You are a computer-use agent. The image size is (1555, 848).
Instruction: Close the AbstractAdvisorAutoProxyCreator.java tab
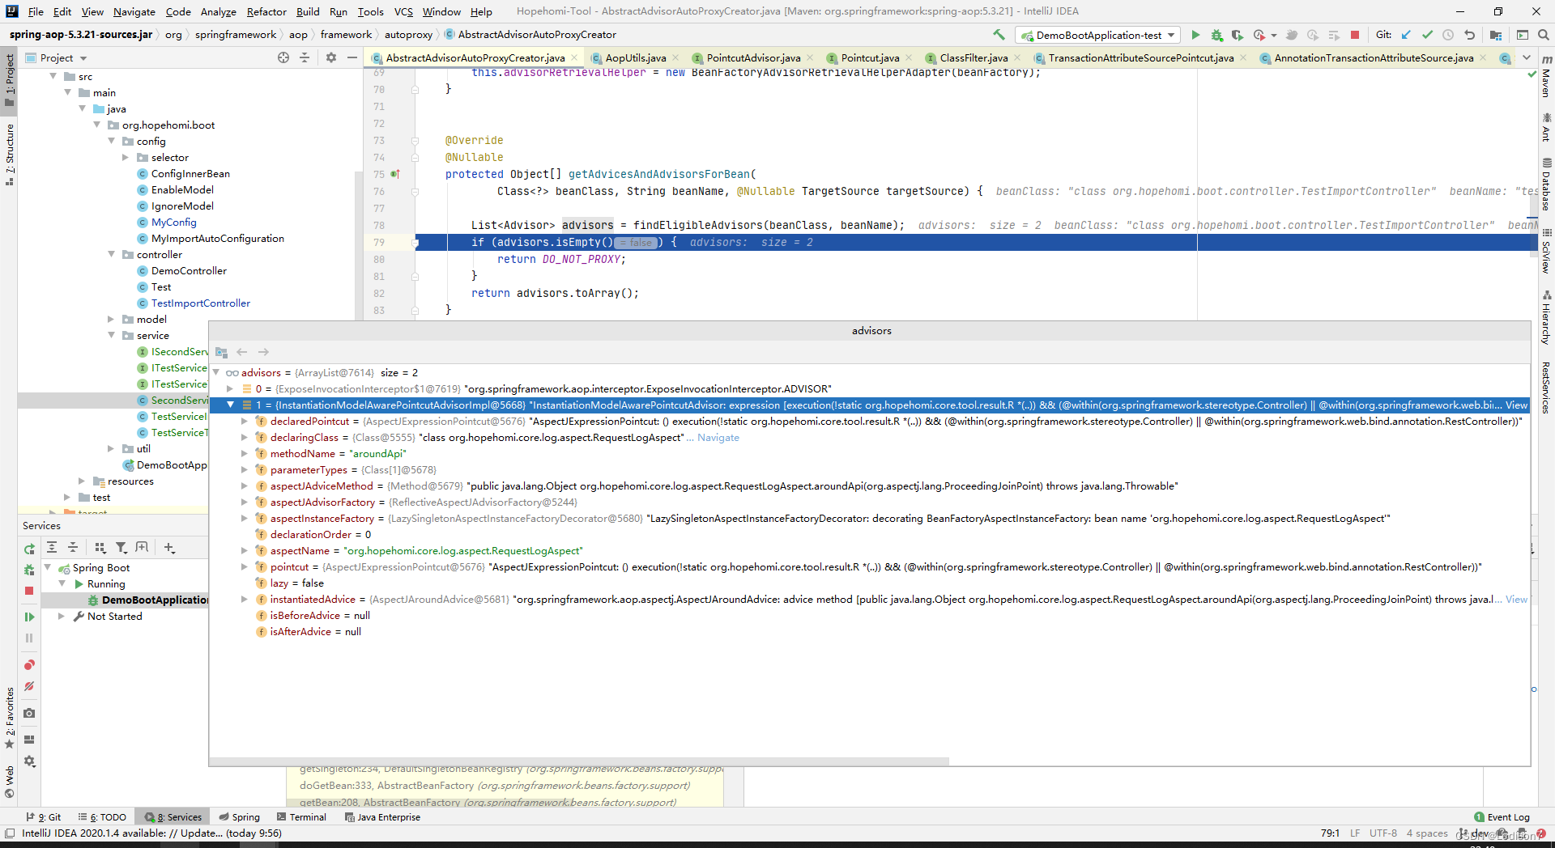[x=574, y=57]
